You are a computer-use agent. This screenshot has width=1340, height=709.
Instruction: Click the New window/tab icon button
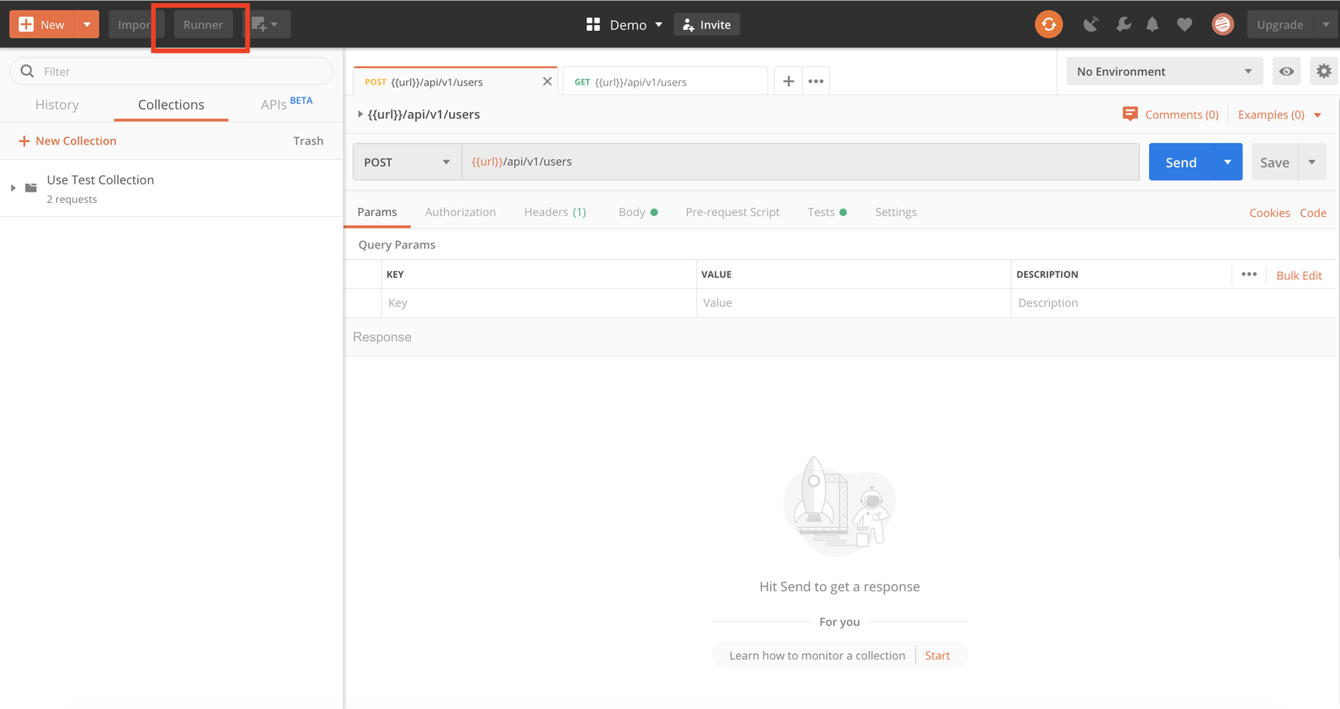pos(266,24)
